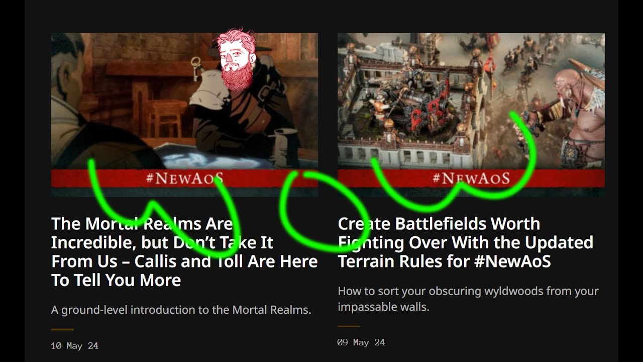Click the right #NewAoS red banner
Image resolution: width=643 pixels, height=362 pixels.
[x=471, y=178]
